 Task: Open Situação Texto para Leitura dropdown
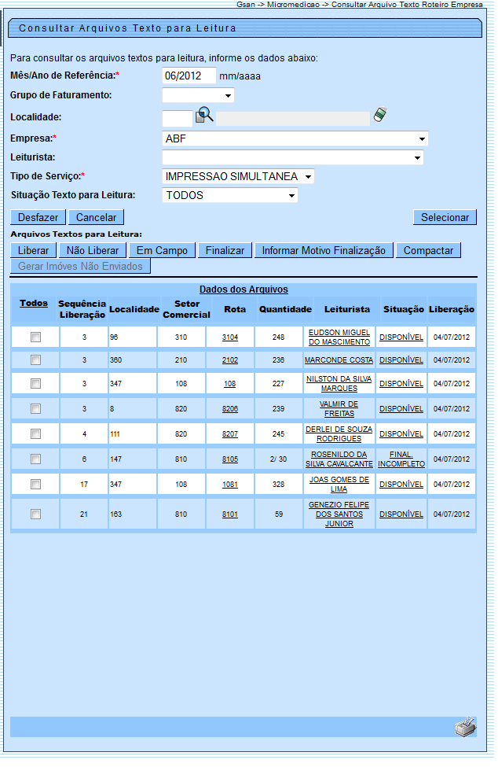(230, 196)
